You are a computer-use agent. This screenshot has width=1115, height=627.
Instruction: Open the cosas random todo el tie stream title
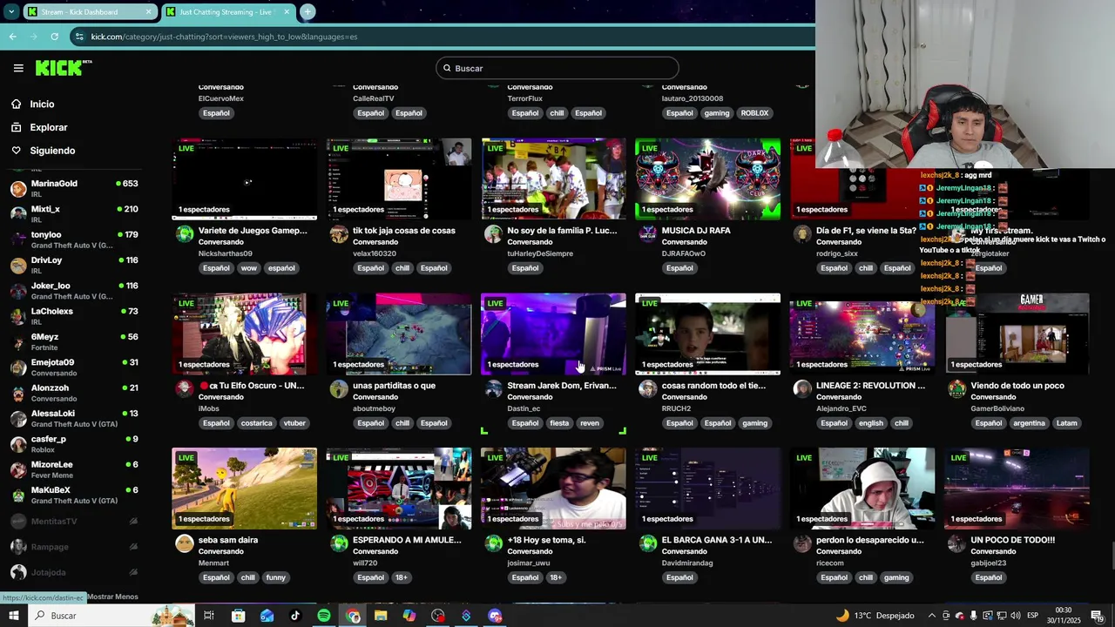pos(713,386)
